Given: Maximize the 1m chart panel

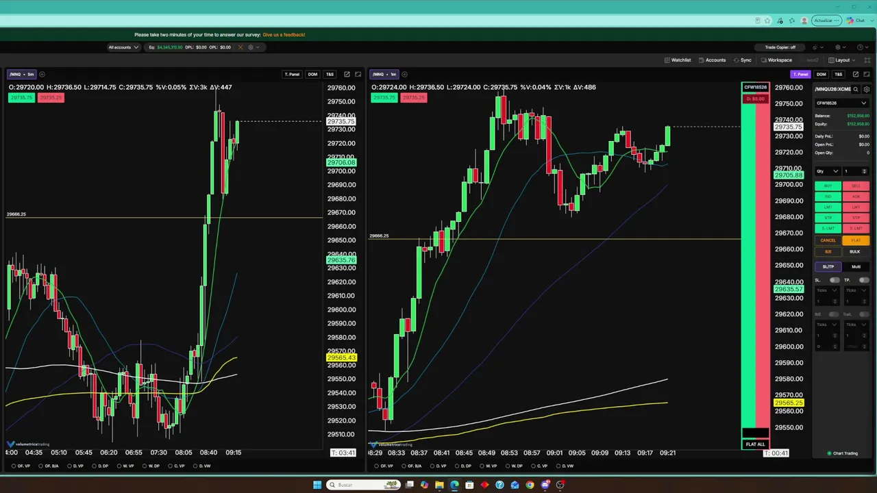Looking at the screenshot, I should pyautogui.click(x=866, y=74).
